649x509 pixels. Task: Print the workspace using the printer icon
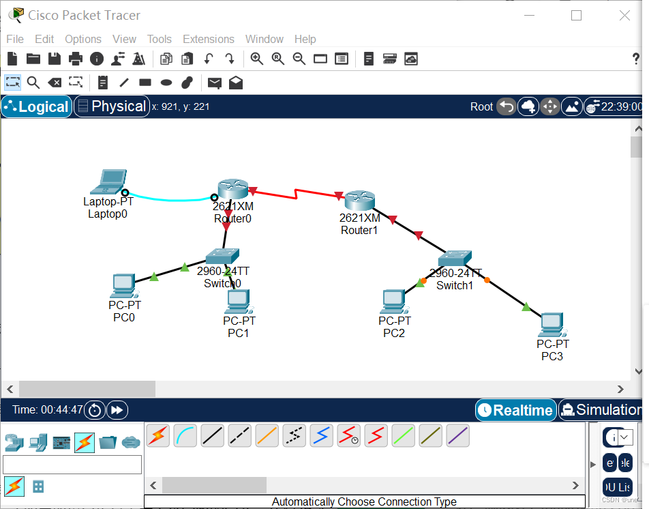tap(75, 59)
